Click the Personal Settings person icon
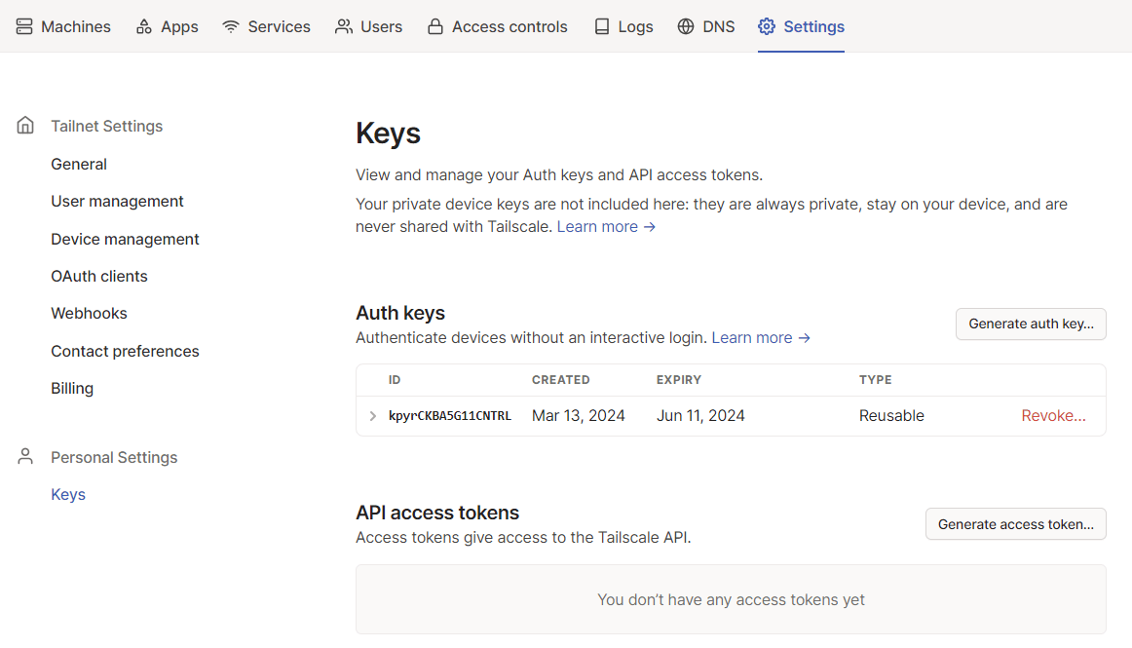Viewport: 1132px width, 648px height. click(25, 457)
